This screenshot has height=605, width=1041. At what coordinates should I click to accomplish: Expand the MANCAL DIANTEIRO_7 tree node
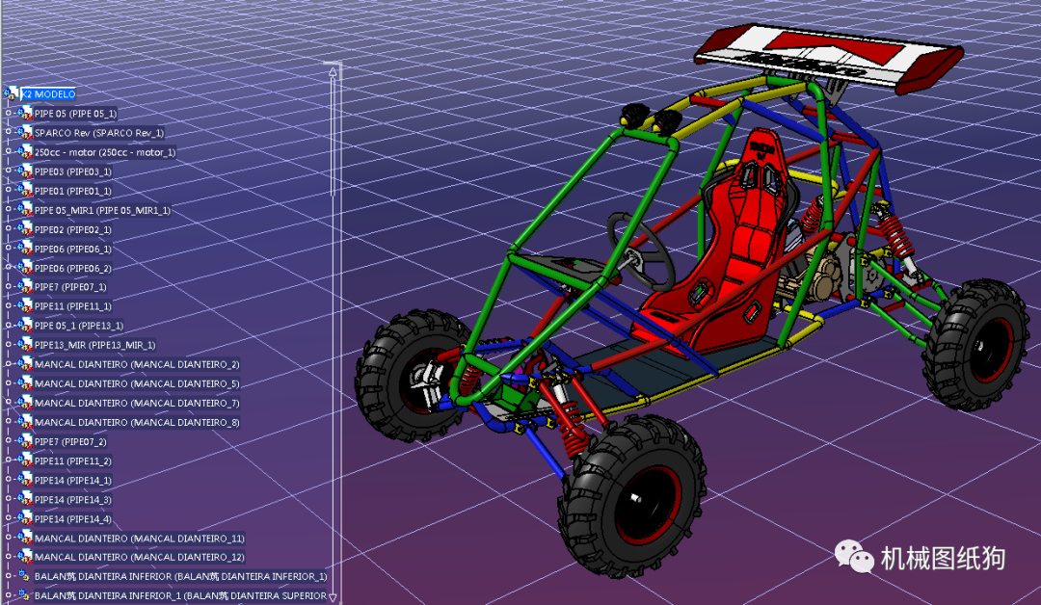click(8, 403)
